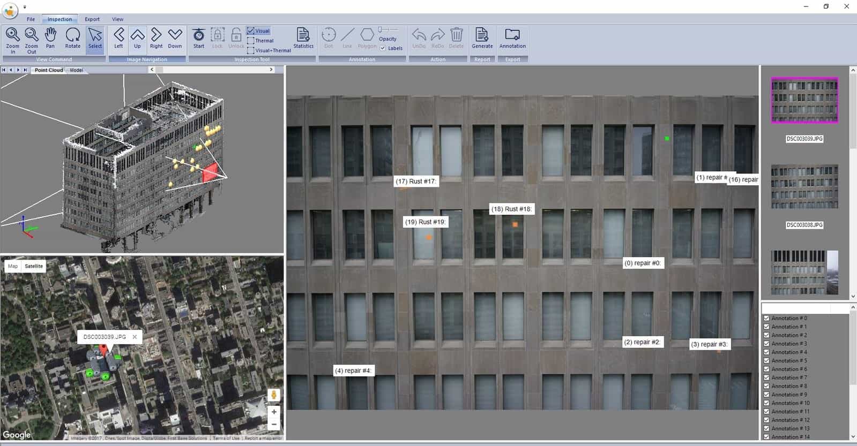Select the (18) Rust #18 label
This screenshot has height=446, width=857.
coord(512,209)
